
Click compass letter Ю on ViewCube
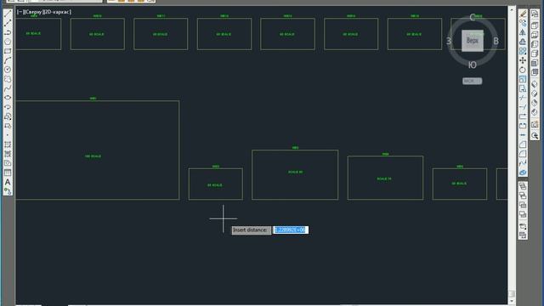pyautogui.click(x=473, y=65)
